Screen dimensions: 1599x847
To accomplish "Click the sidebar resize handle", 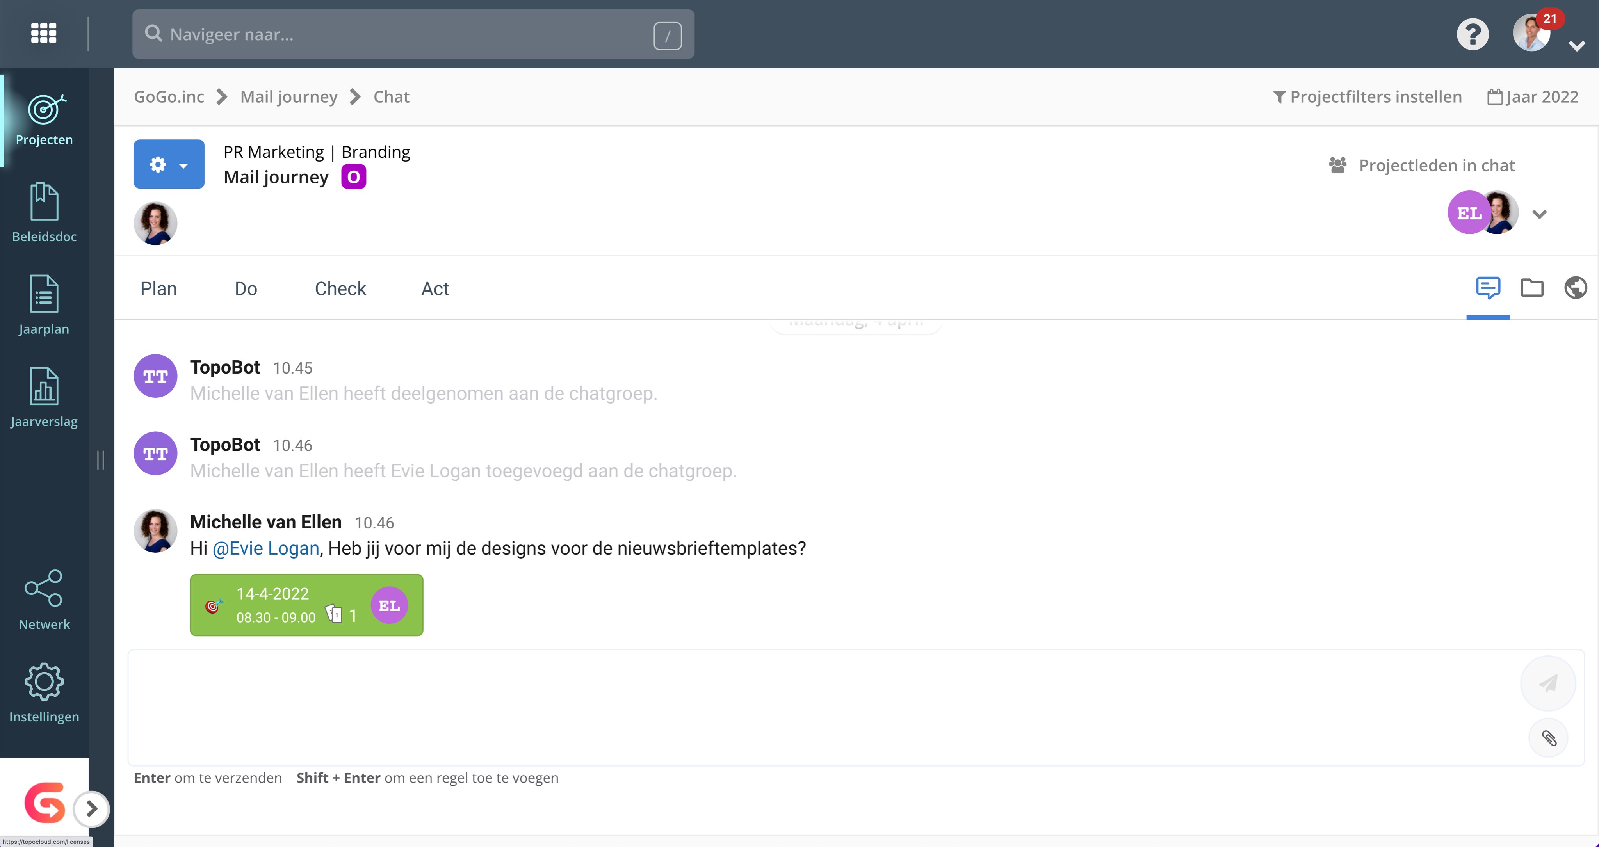I will coord(101,460).
